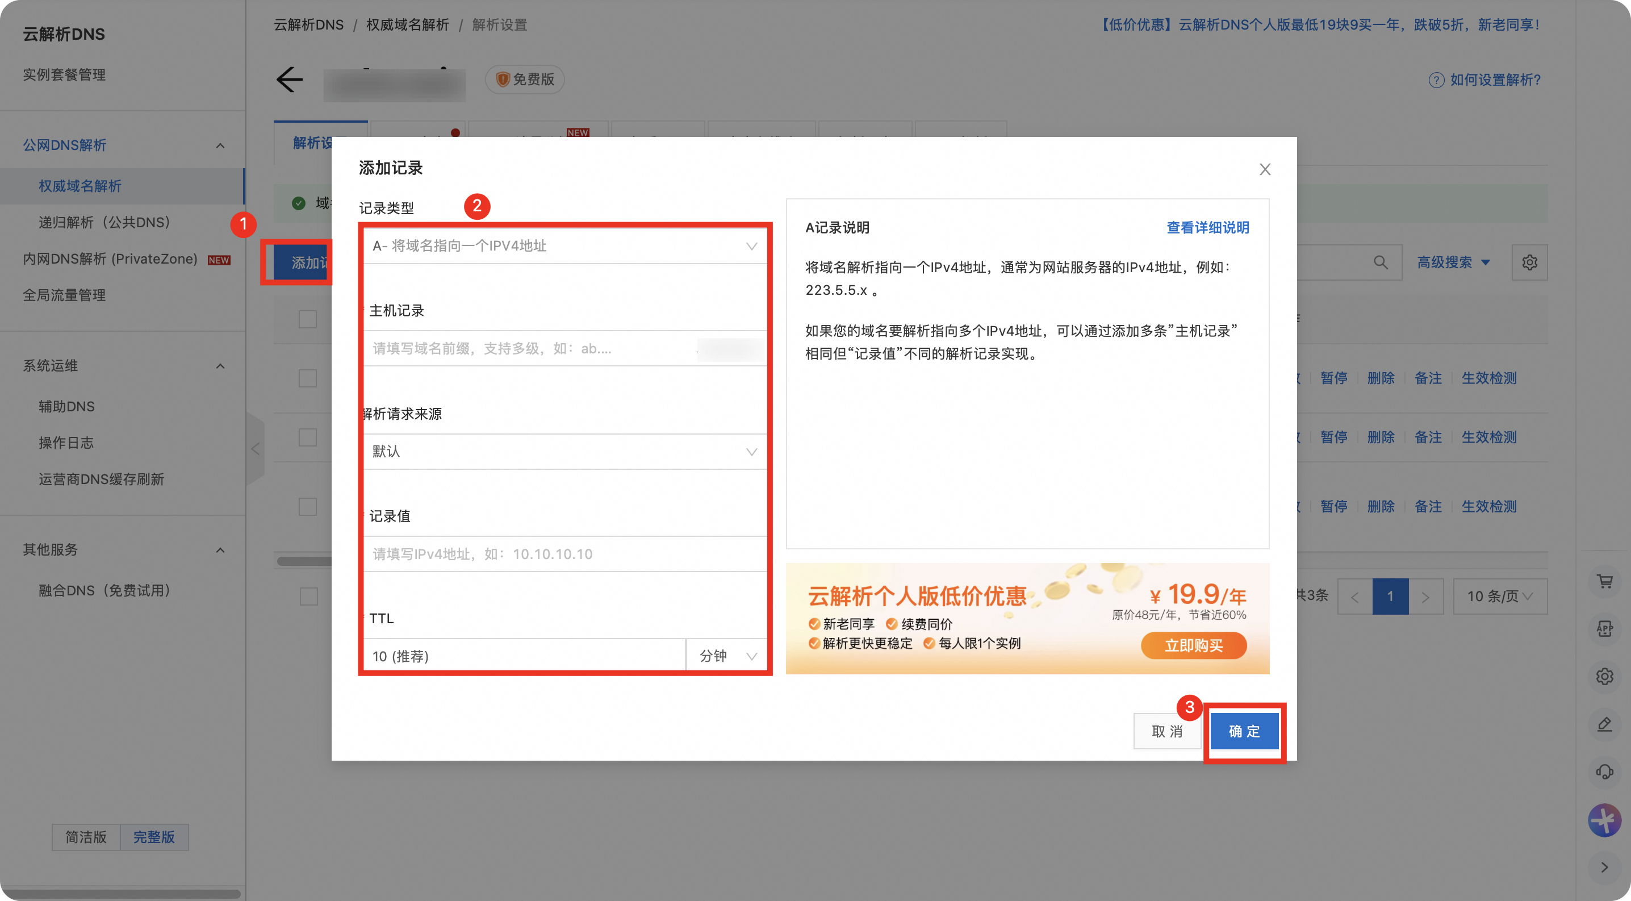Click the customer service headset icon
Viewport: 1631px width, 901px height.
1604,771
